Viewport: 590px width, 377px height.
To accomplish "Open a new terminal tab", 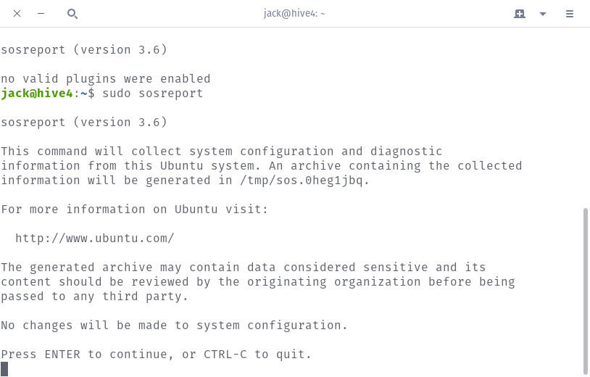I will click(519, 14).
